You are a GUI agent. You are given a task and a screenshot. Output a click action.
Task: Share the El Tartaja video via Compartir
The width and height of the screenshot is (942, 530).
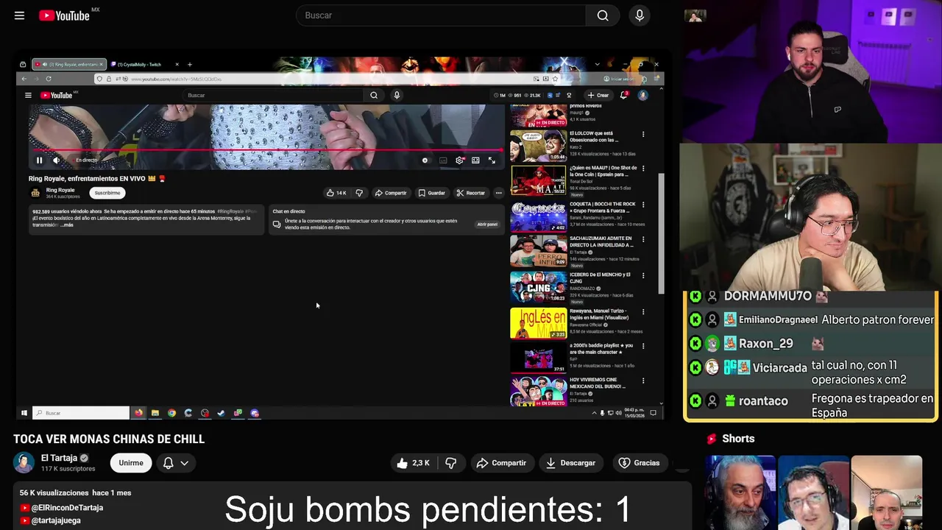[501, 463]
